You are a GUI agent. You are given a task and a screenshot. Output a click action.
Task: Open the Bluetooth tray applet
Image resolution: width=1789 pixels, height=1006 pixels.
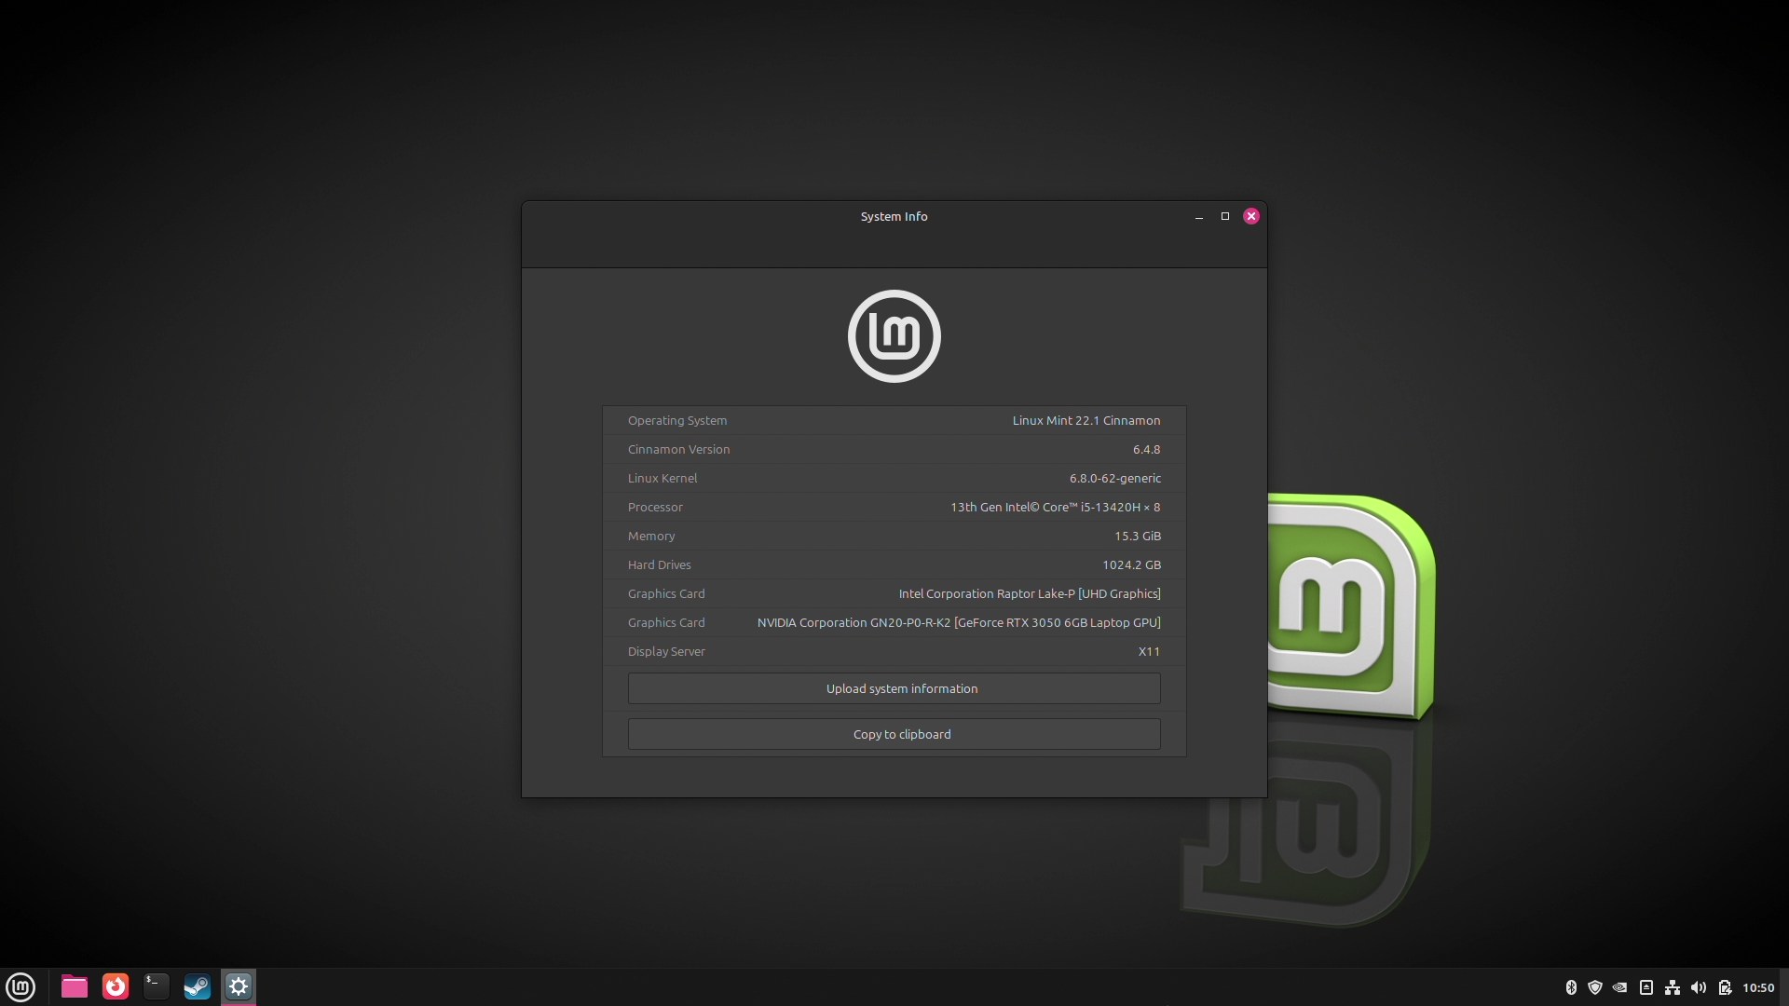click(x=1571, y=987)
